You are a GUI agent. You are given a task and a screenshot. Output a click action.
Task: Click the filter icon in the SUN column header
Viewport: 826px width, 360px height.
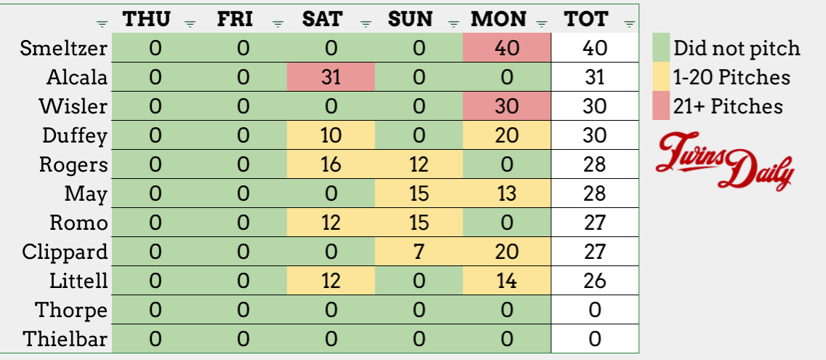pyautogui.click(x=454, y=23)
